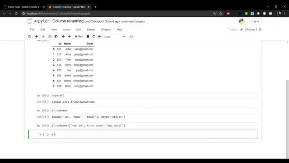Interrupt the kernel with stop icon
Image resolution: width=289 pixels, height=163 pixels.
[88, 37]
